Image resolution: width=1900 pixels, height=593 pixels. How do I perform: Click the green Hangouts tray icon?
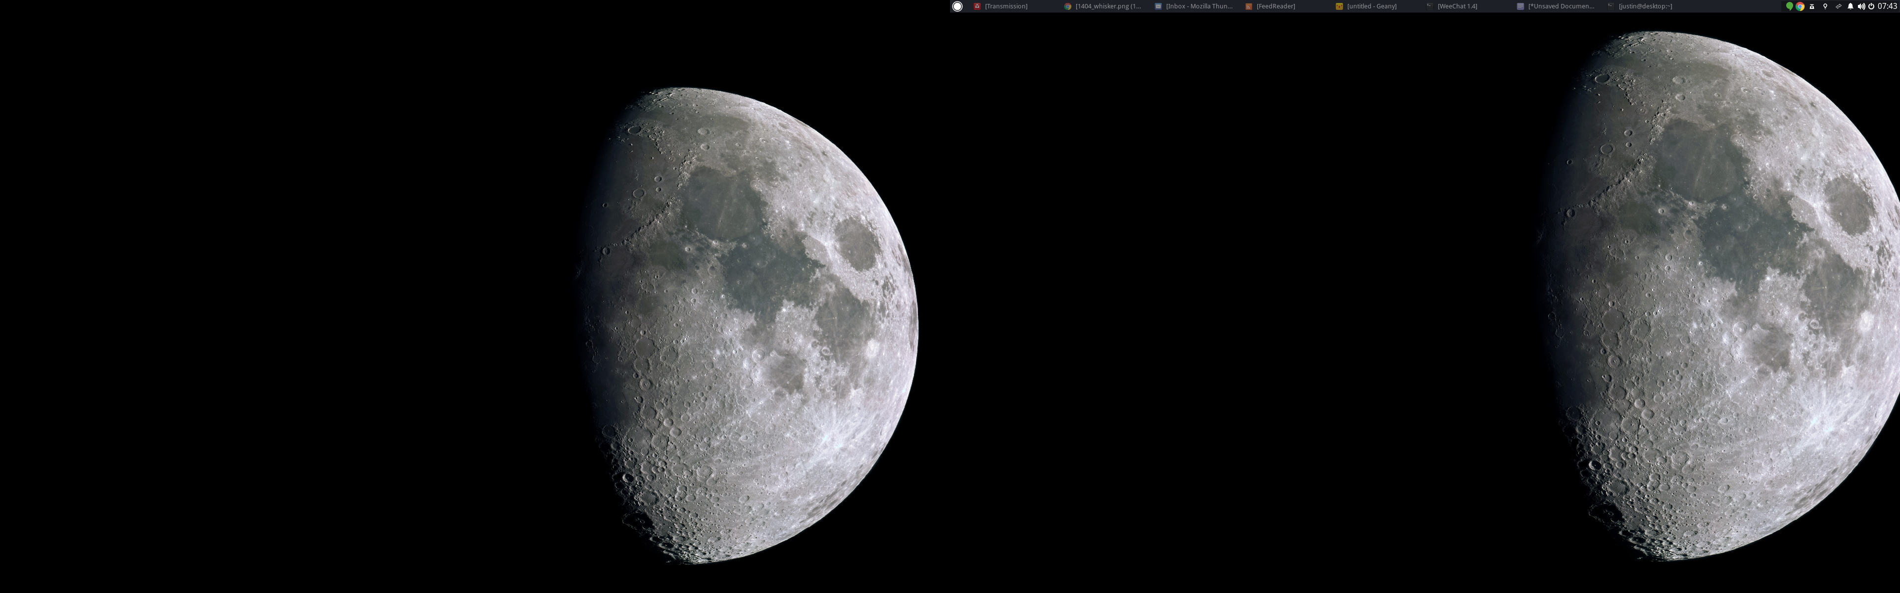coord(1790,6)
